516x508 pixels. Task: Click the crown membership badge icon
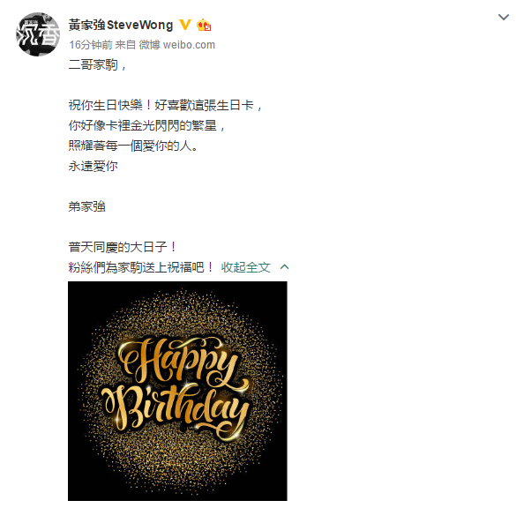pos(204,25)
